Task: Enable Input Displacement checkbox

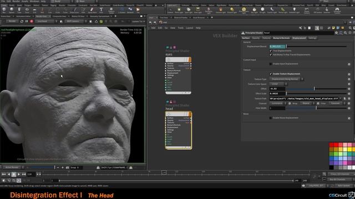Action: tap(271, 64)
